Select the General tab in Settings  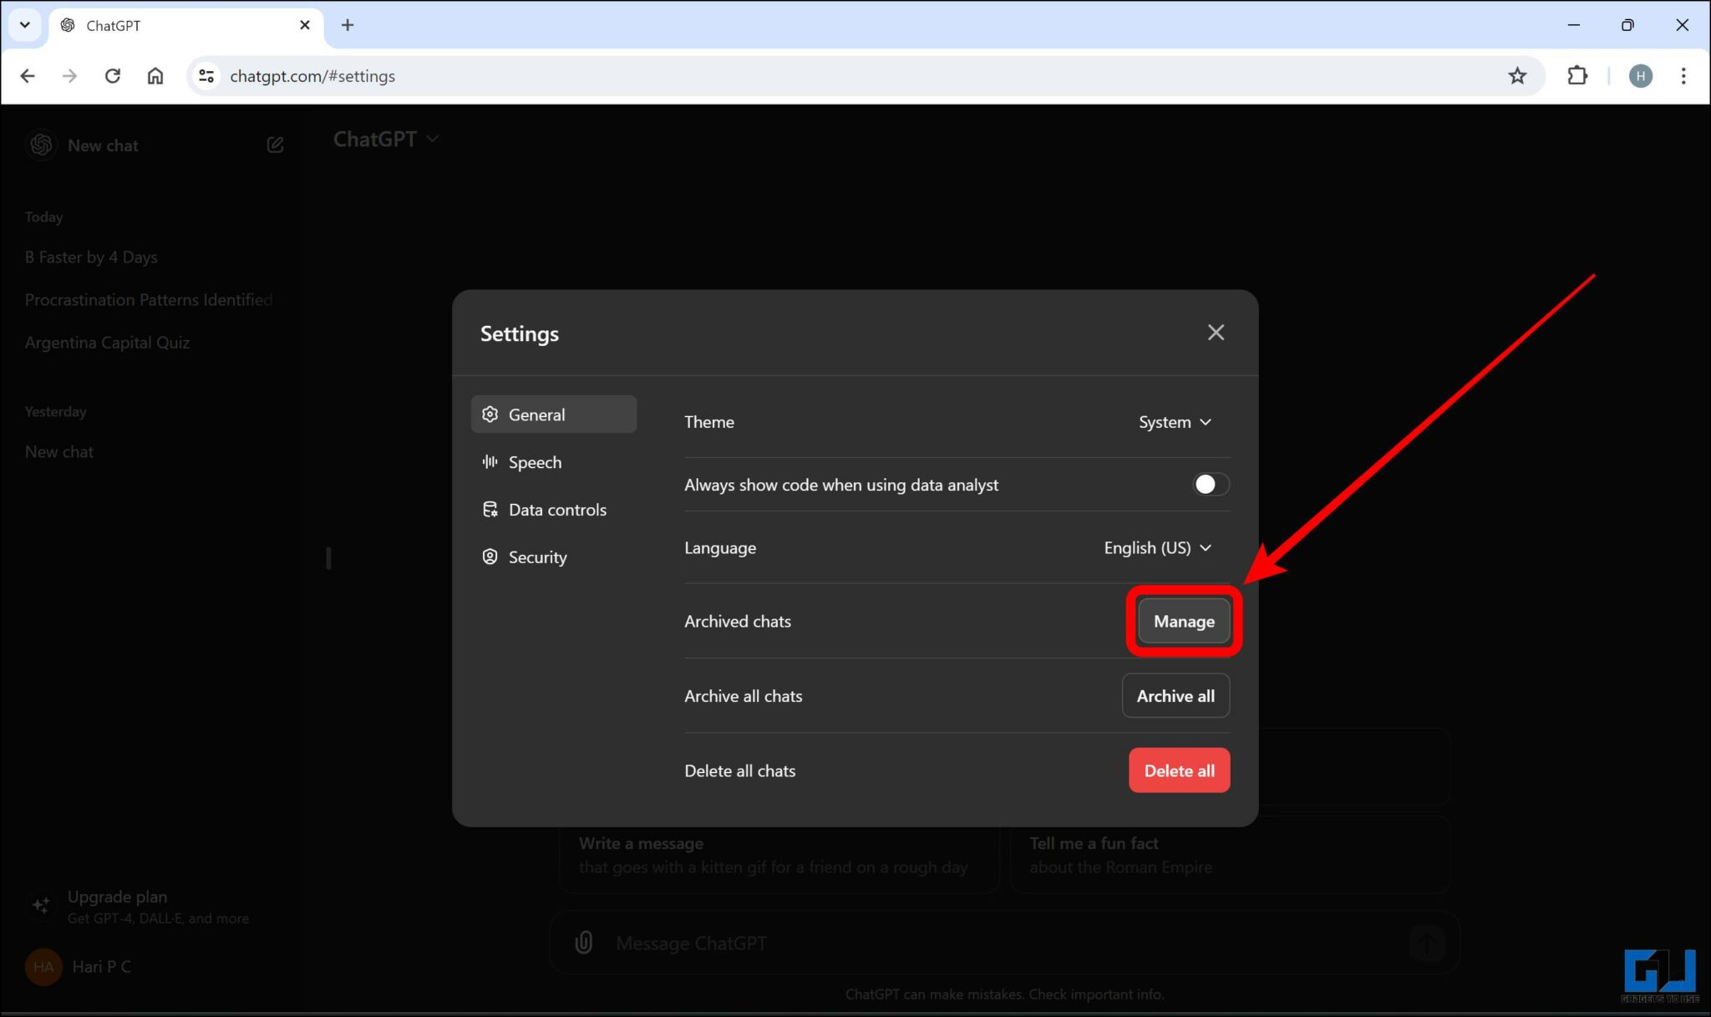(553, 414)
